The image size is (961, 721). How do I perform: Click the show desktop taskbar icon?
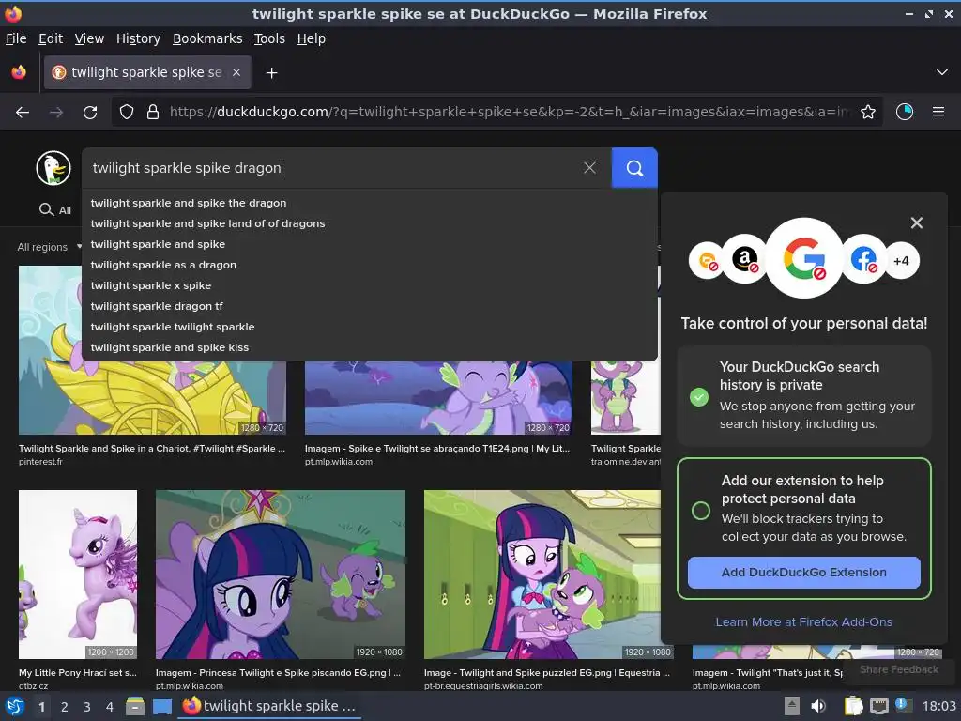[161, 707]
